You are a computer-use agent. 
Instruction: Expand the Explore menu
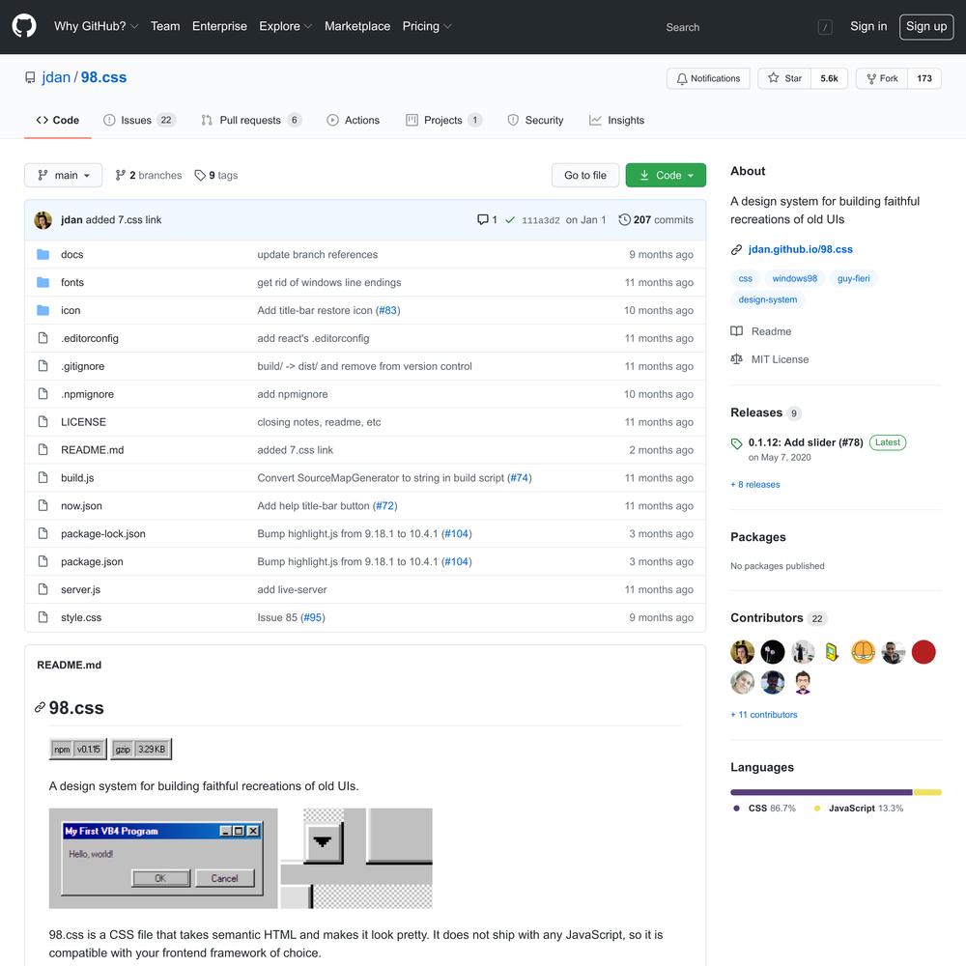(x=285, y=26)
